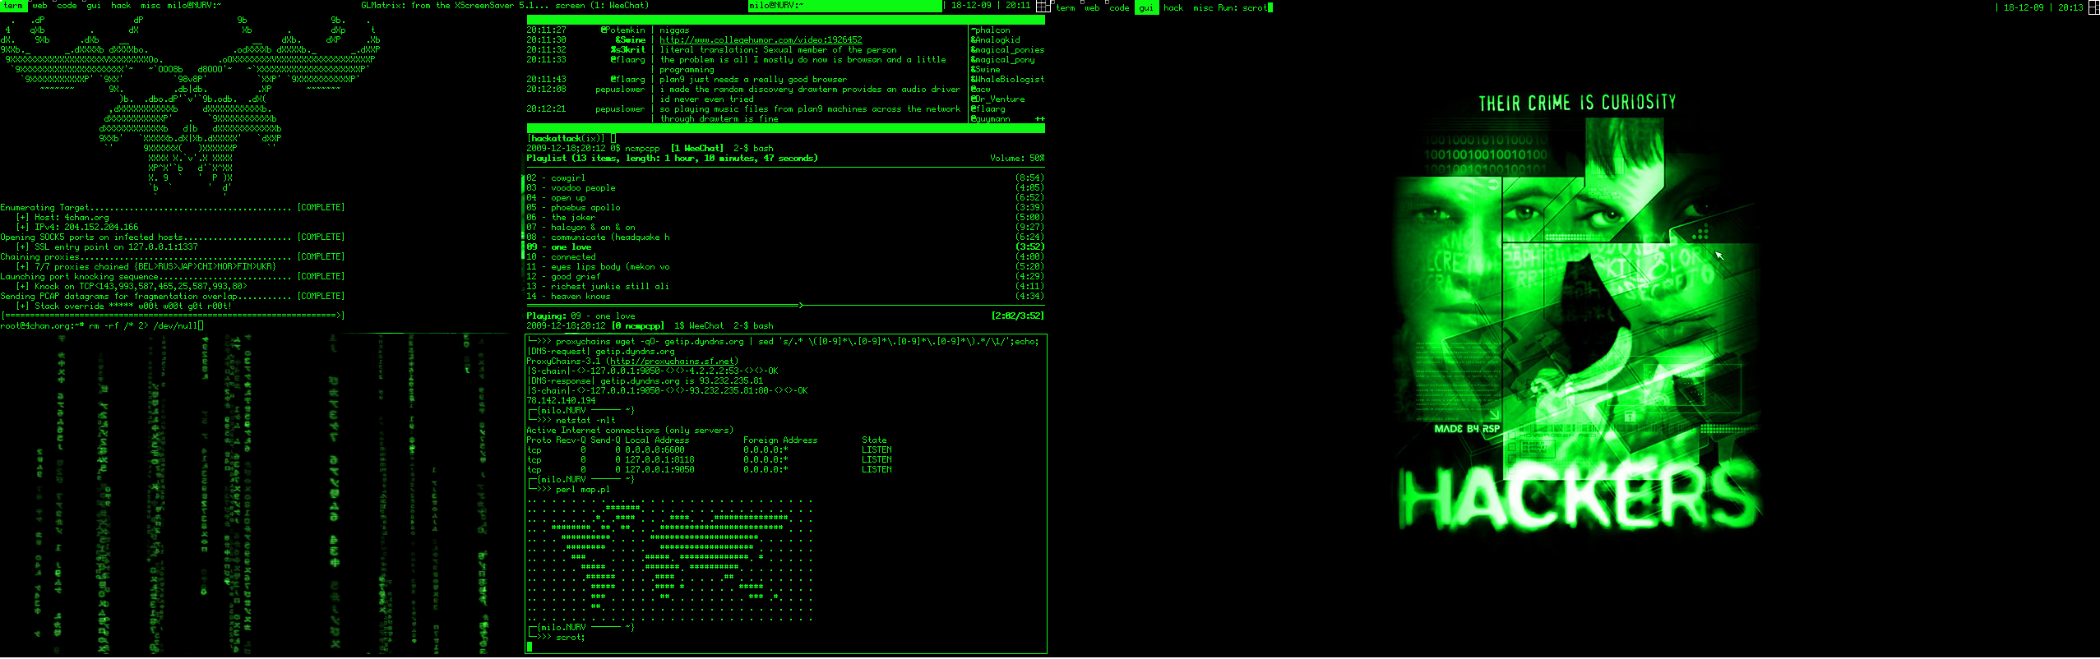Screen dimensions: 2100x659
Task: Focus the 'screen (1: WeeChat)' window title
Action: pos(602,6)
